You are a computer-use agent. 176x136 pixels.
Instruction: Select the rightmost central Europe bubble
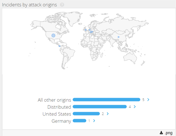point(92,32)
